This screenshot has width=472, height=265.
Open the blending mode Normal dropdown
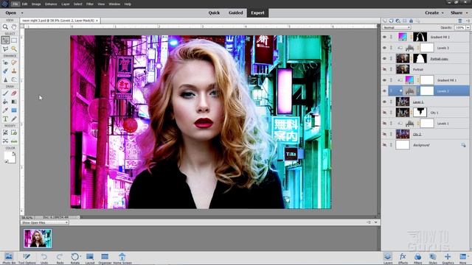397,28
